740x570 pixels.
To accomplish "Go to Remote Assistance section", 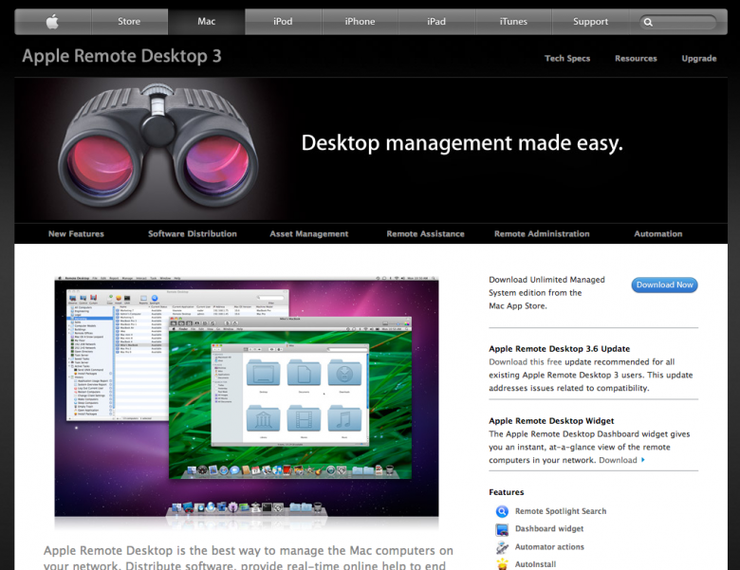I will pyautogui.click(x=425, y=233).
